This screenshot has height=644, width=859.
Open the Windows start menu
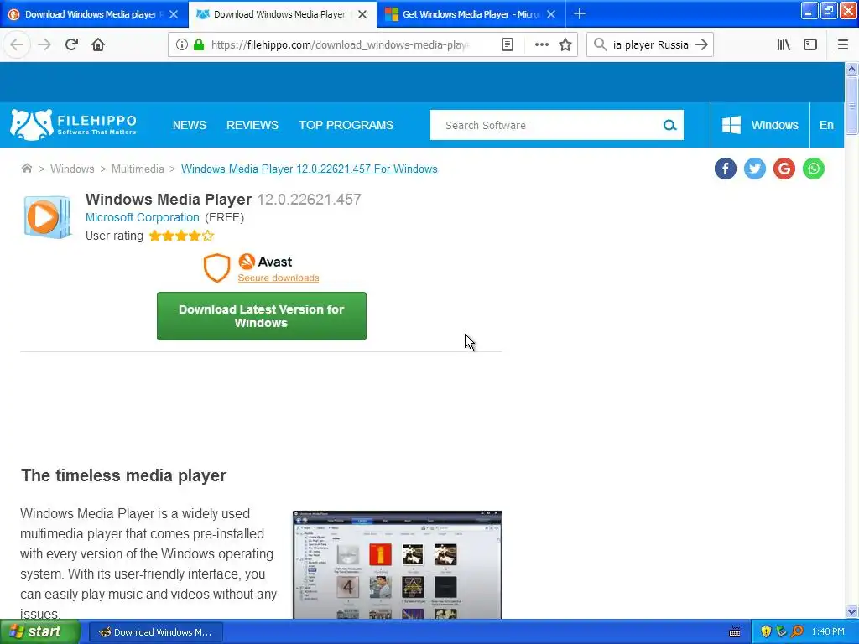pyautogui.click(x=40, y=631)
